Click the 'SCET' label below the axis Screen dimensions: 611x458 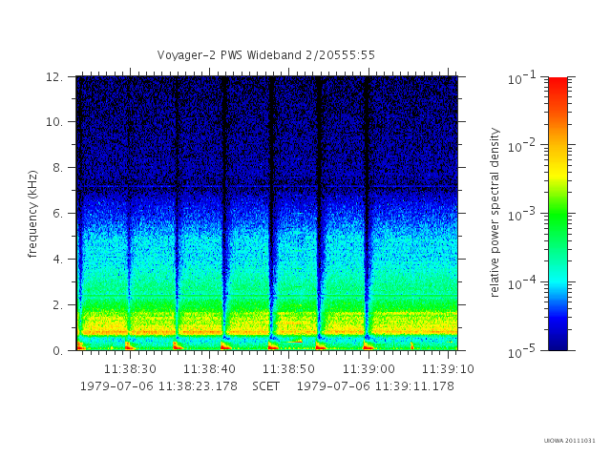pyautogui.click(x=265, y=386)
